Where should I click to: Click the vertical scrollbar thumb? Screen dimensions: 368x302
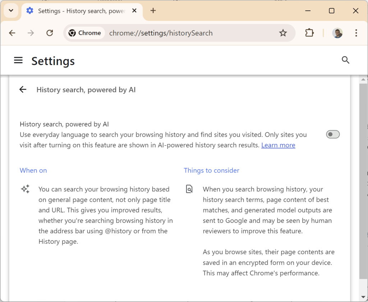pyautogui.click(x=363, y=181)
